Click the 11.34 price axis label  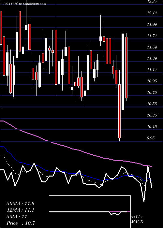152,58
